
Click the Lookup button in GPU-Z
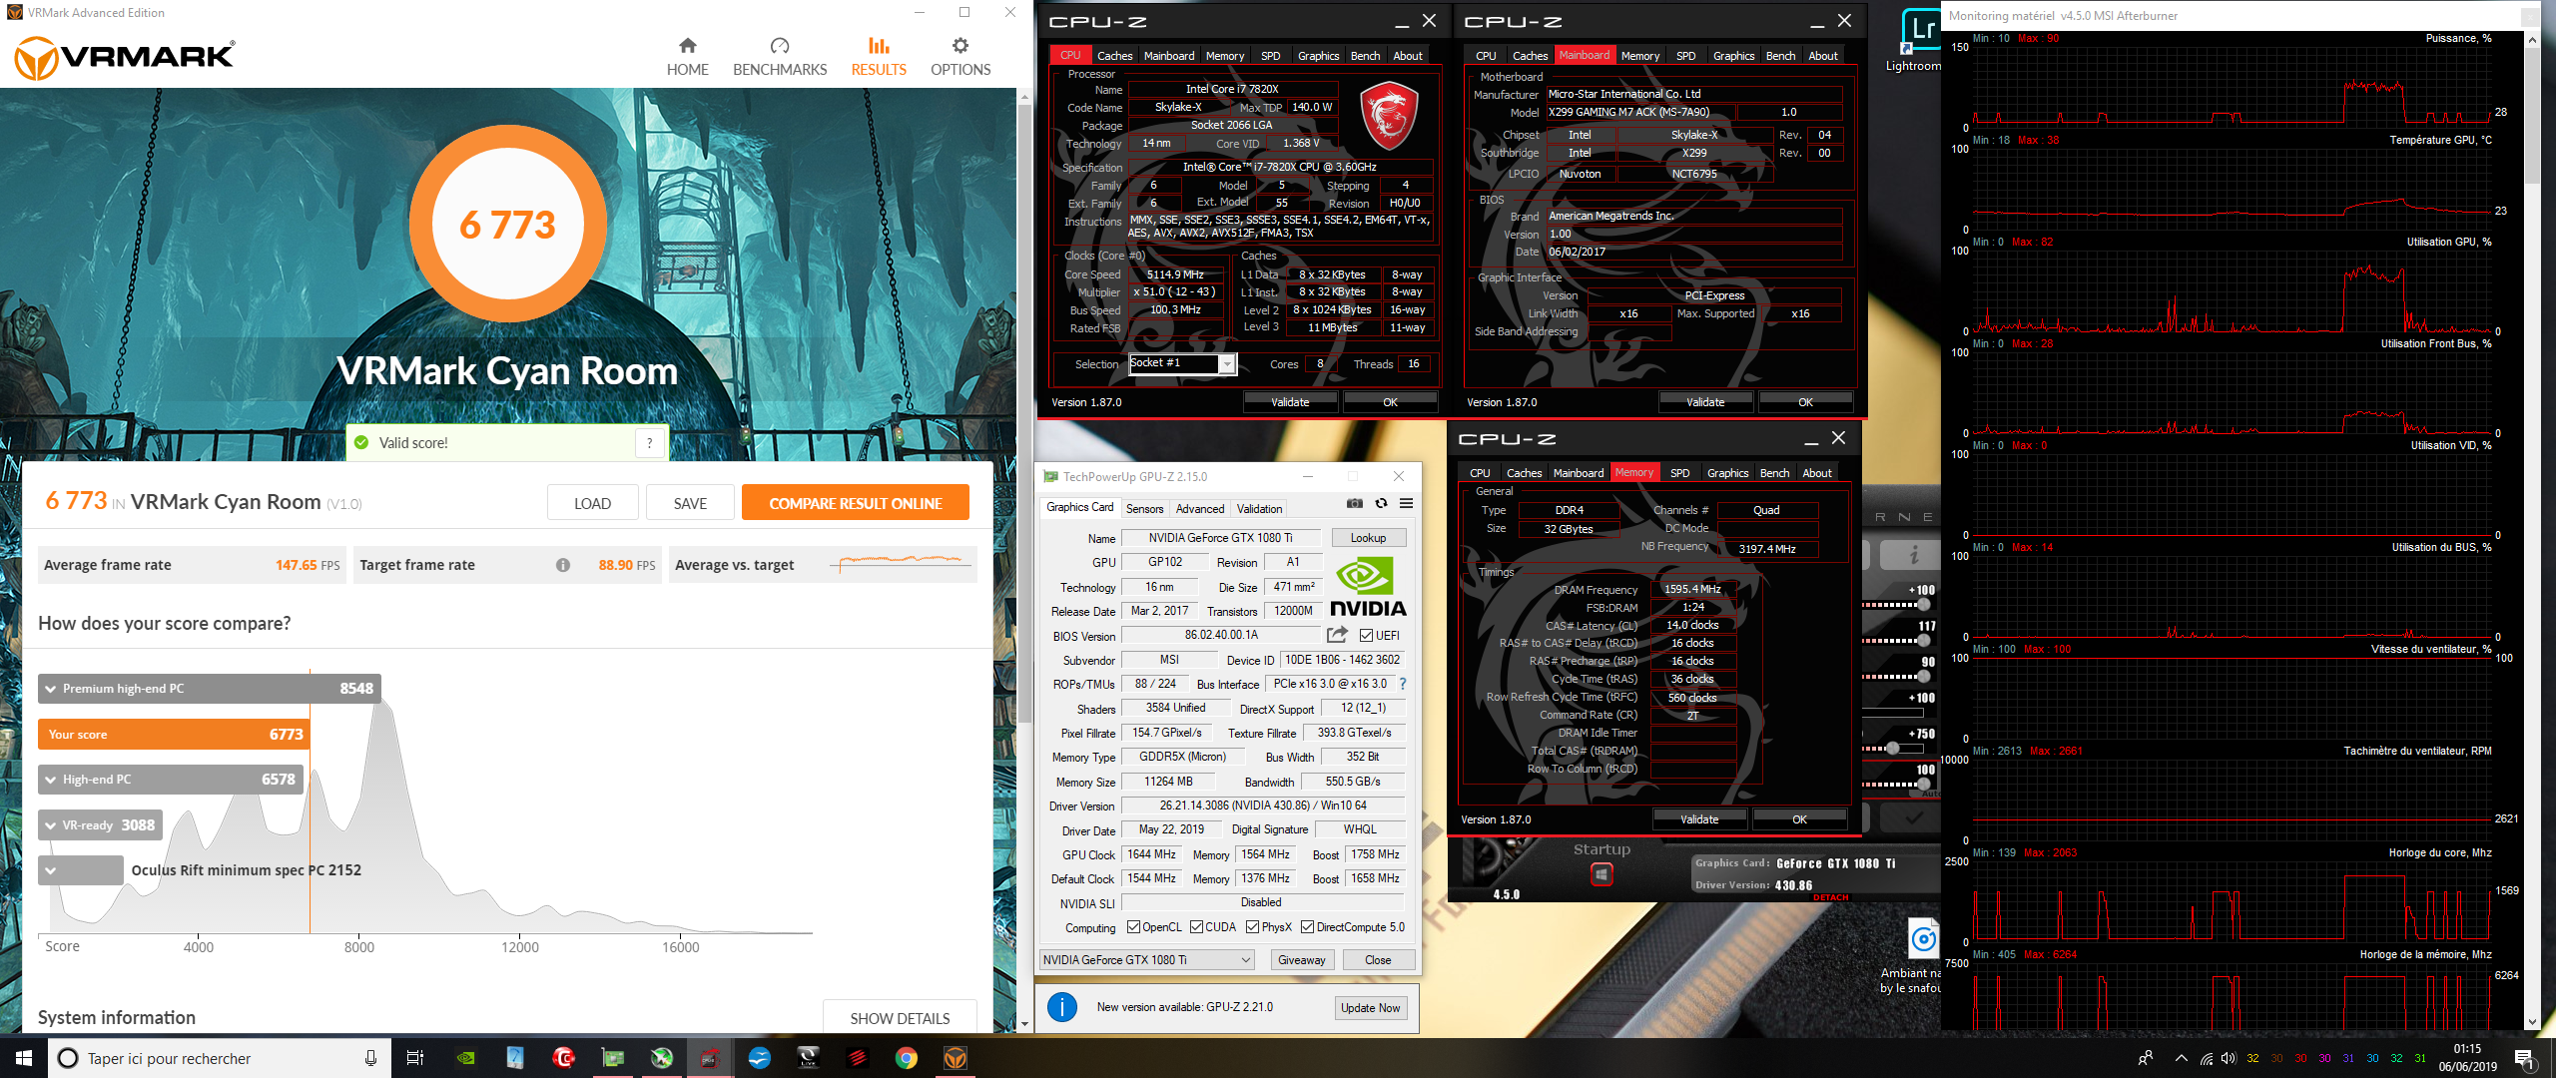(1368, 538)
